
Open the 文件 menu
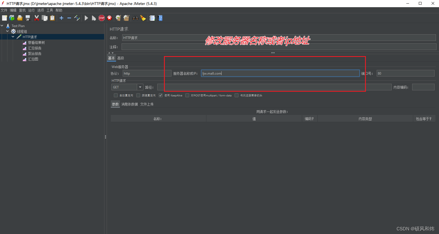tap(4, 10)
